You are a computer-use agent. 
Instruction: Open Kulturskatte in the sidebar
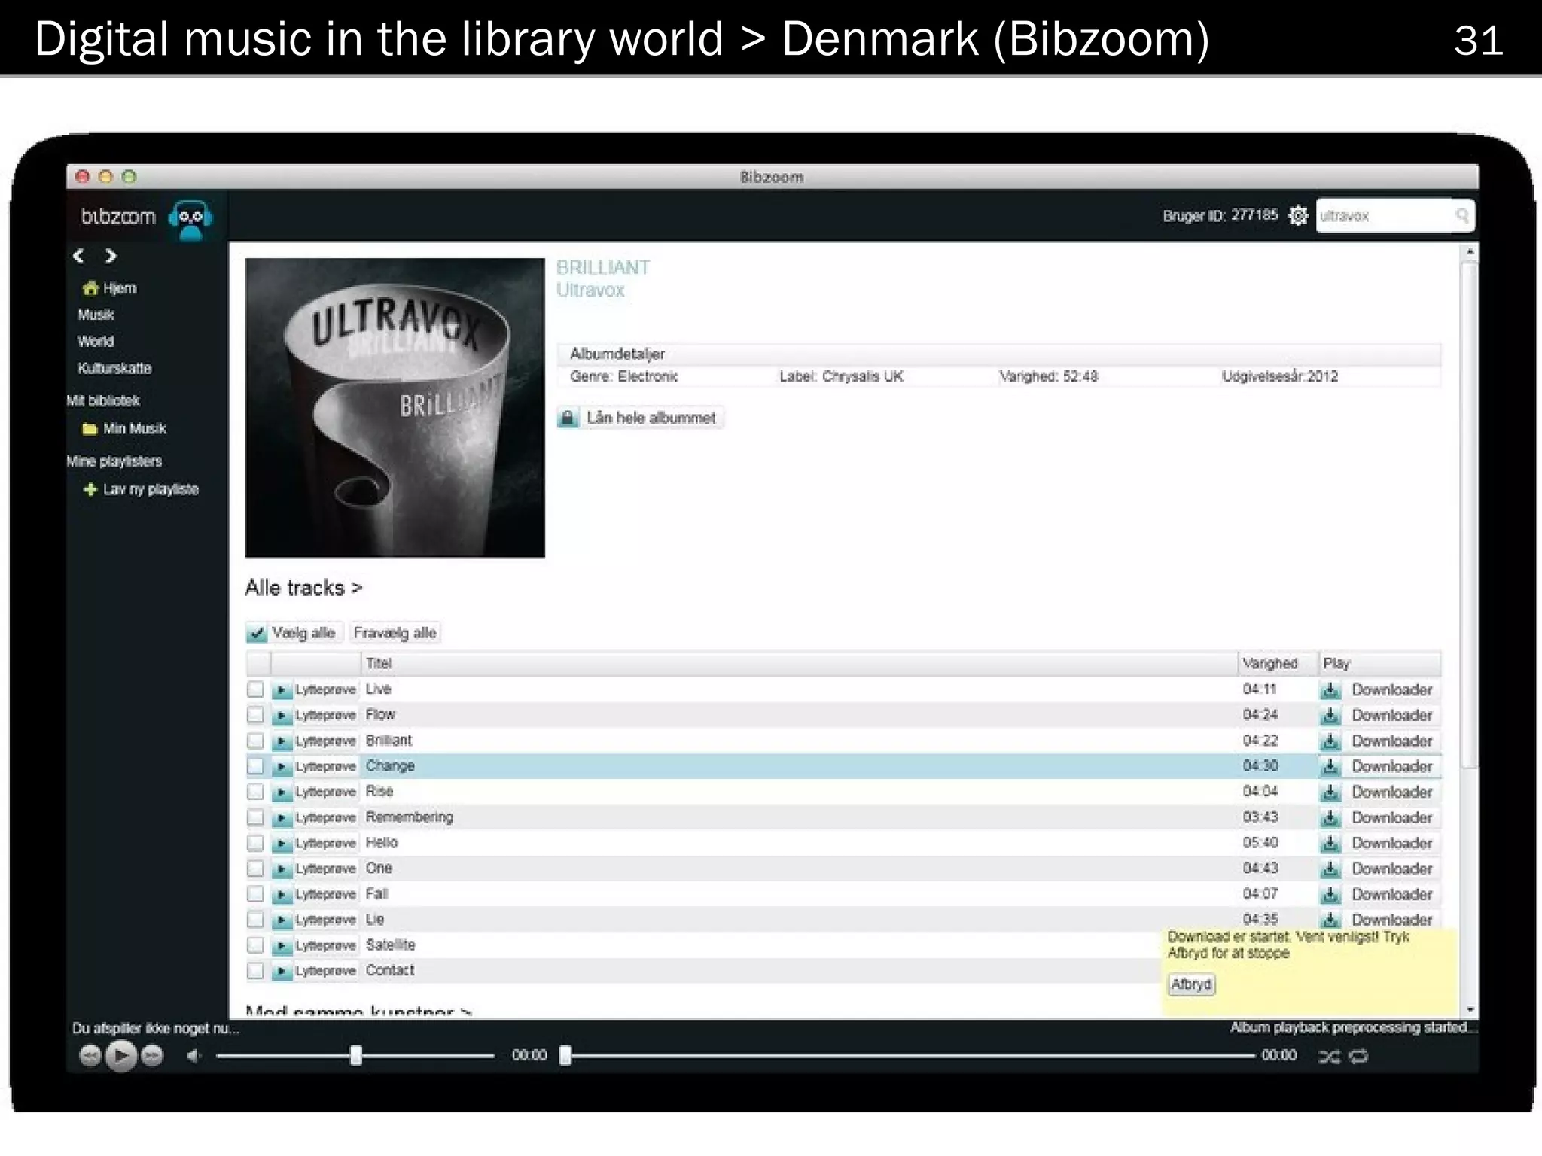114,368
